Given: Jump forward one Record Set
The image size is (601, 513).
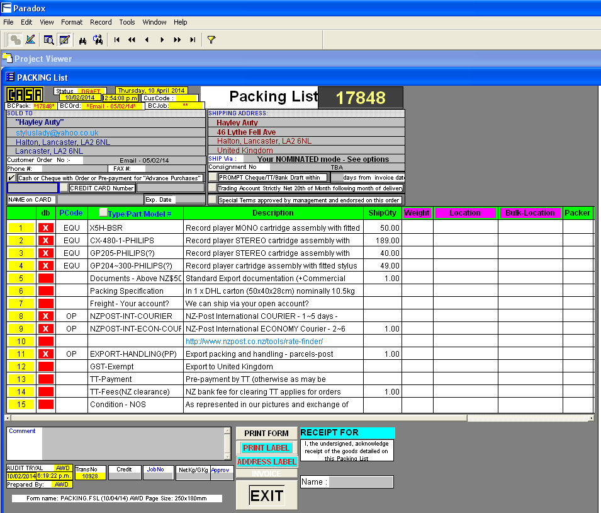Looking at the screenshot, I should (177, 40).
